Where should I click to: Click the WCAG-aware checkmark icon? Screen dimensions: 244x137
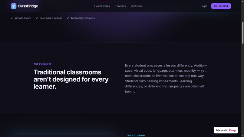[12, 18]
